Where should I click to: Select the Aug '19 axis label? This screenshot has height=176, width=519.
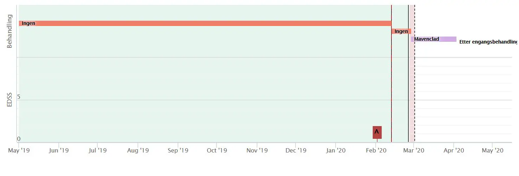click(x=138, y=151)
